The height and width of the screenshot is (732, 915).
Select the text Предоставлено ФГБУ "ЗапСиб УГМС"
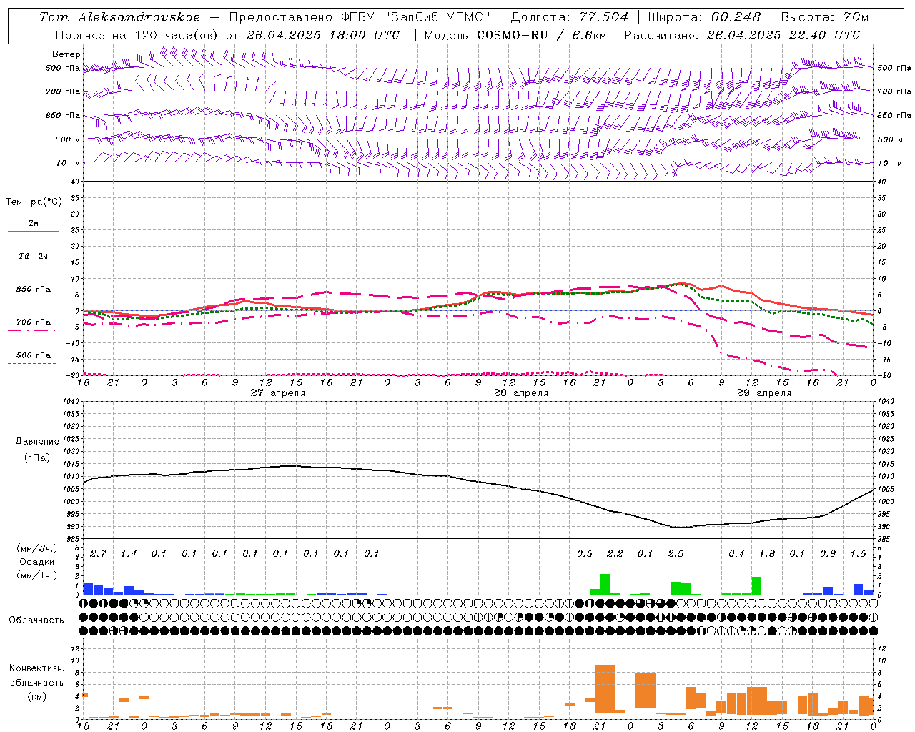(360, 17)
